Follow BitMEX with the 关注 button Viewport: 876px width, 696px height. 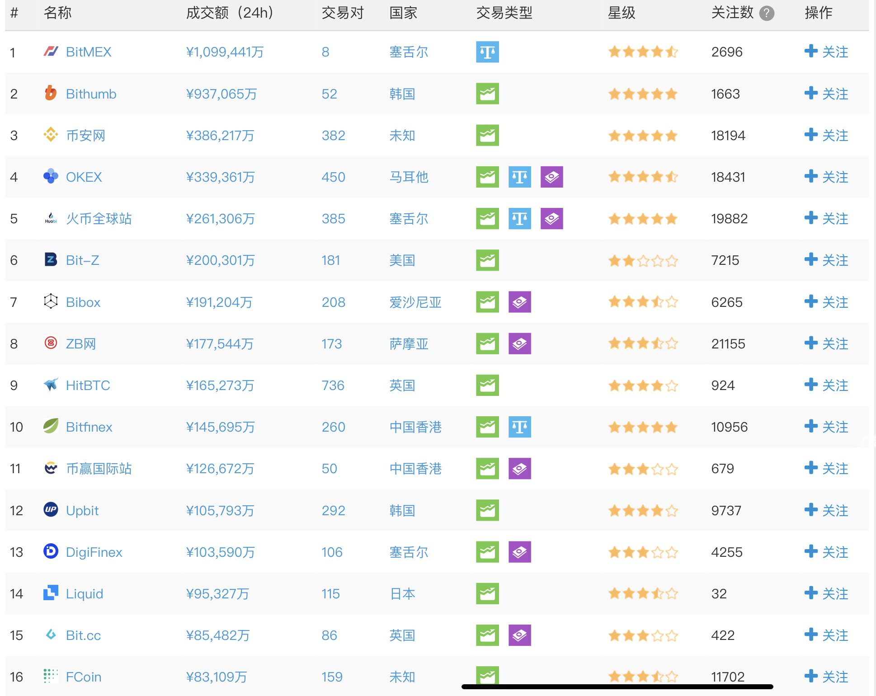click(826, 52)
